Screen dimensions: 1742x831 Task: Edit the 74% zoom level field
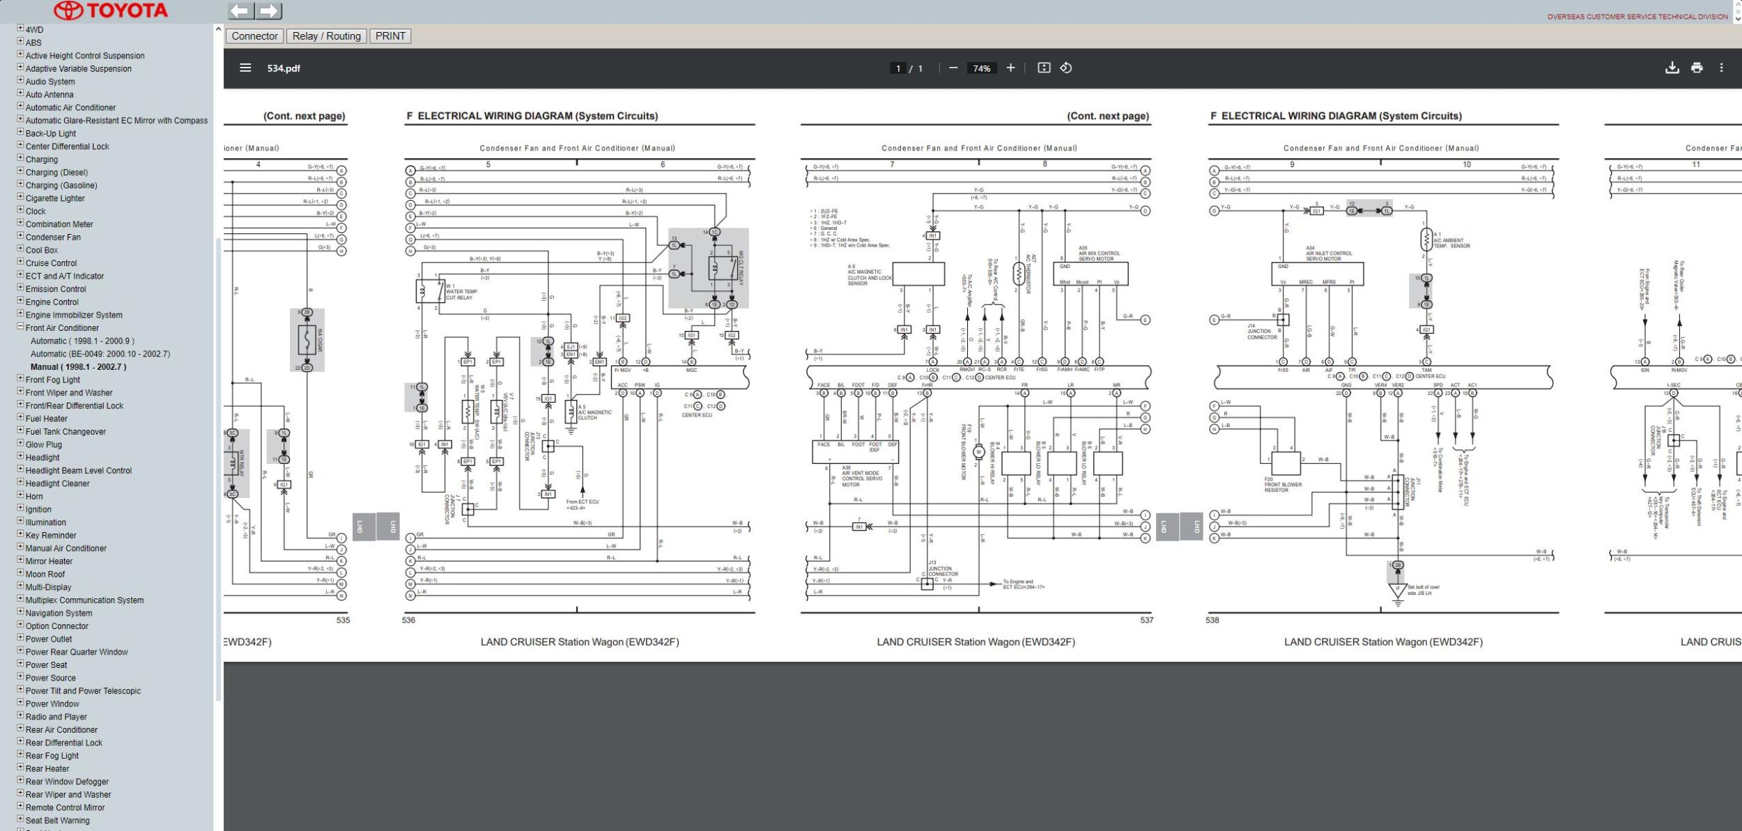coord(982,68)
